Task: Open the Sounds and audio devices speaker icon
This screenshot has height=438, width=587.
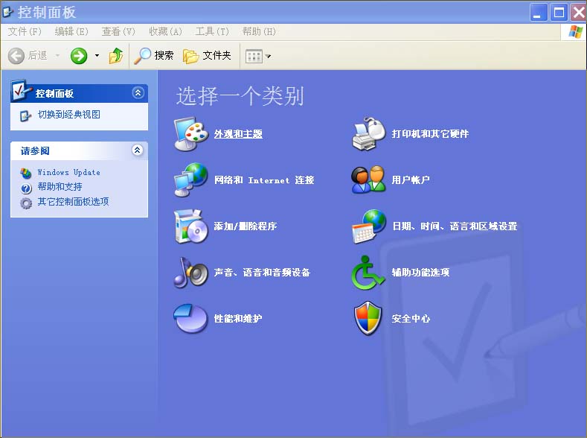Action: [191, 273]
